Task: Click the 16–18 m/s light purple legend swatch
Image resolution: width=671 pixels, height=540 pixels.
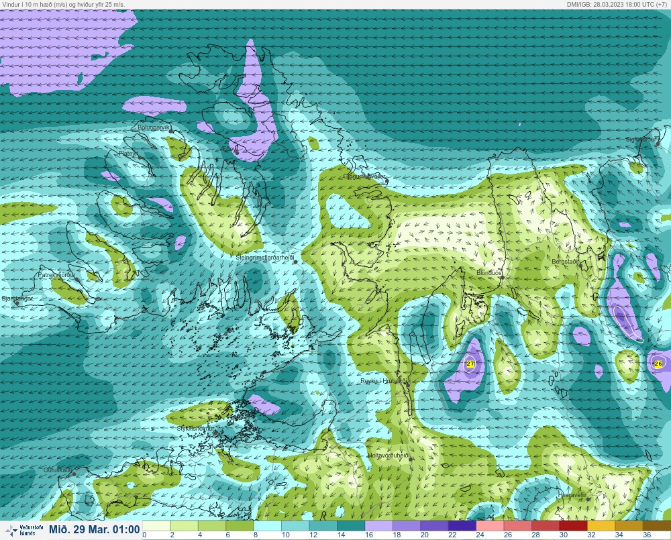Action: point(378,525)
